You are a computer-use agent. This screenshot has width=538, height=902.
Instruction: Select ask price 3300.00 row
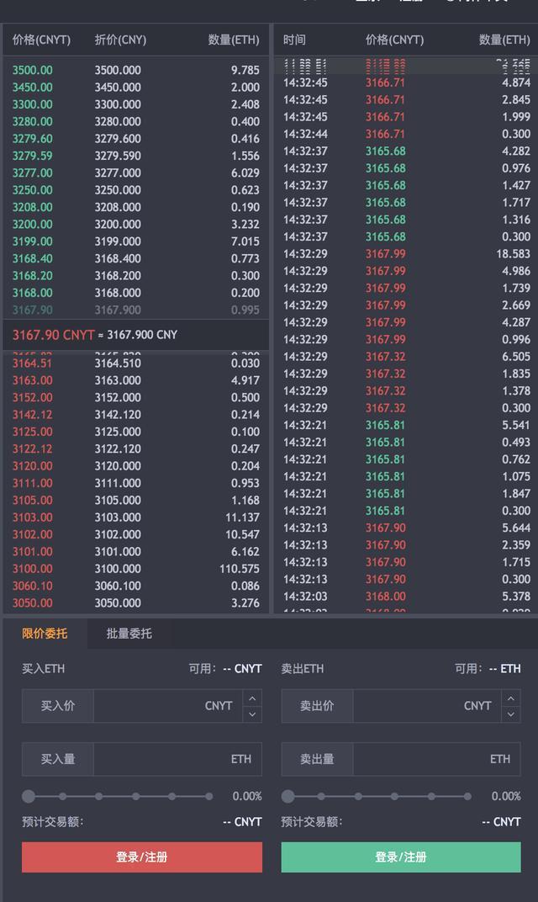135,104
